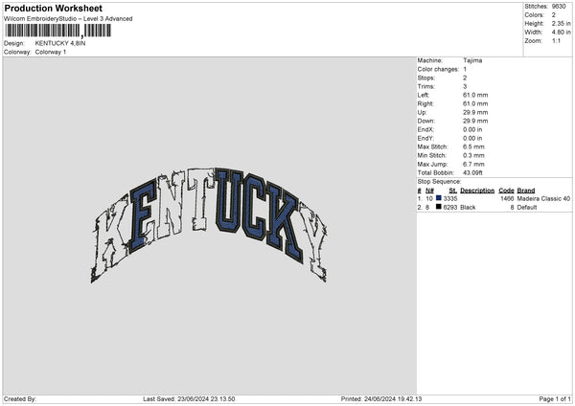Click the 'Color changes:' label
This screenshot has width=575, height=406.
click(x=438, y=69)
